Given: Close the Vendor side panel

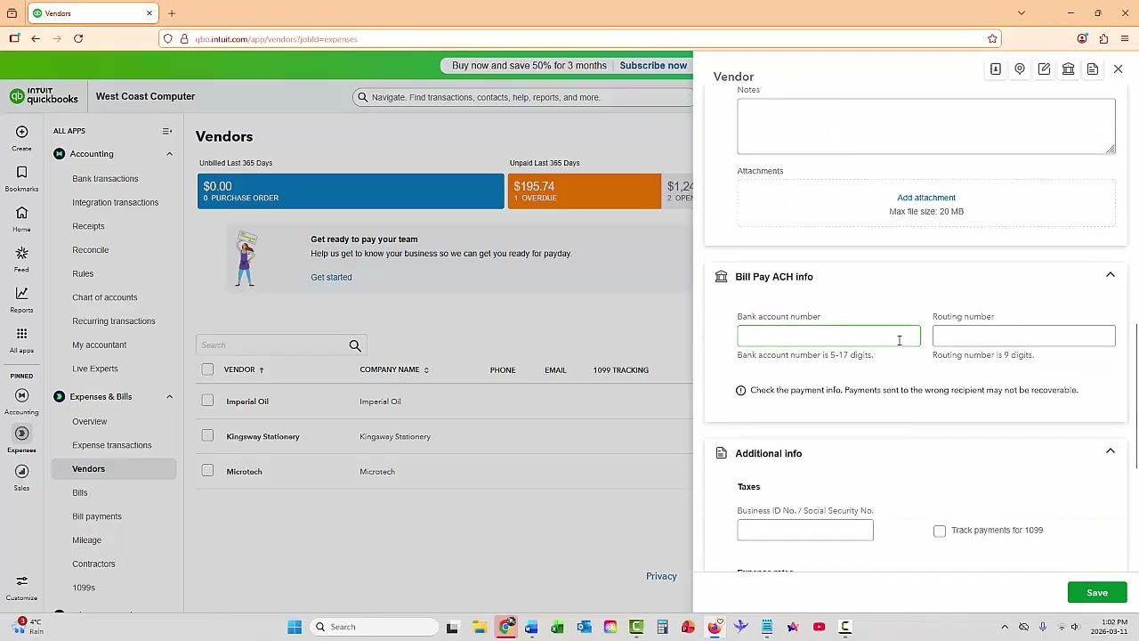Looking at the screenshot, I should [x=1119, y=69].
